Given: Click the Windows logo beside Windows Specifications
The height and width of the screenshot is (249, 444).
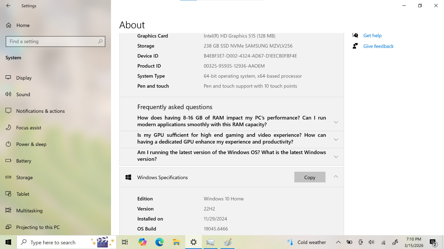Looking at the screenshot, I should [128, 177].
